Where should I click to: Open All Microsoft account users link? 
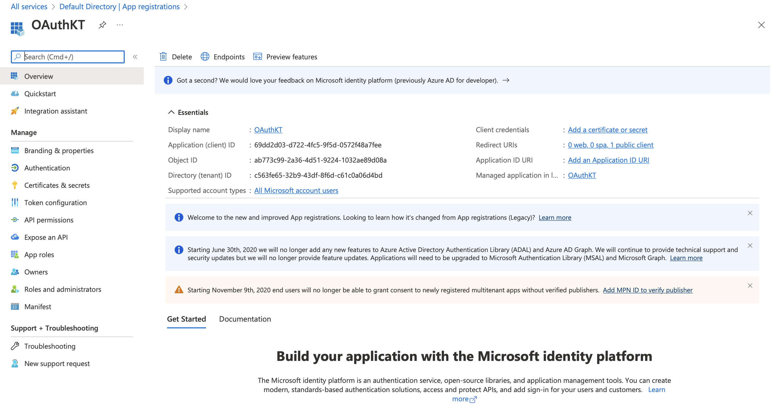296,190
